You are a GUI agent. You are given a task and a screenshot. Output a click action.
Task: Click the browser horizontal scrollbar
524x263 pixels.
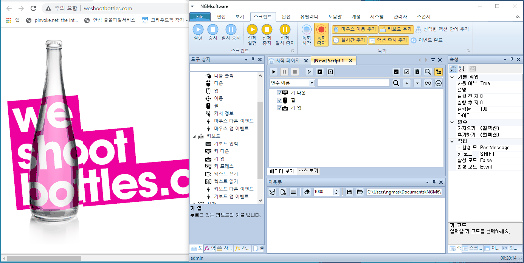[x=44, y=258]
